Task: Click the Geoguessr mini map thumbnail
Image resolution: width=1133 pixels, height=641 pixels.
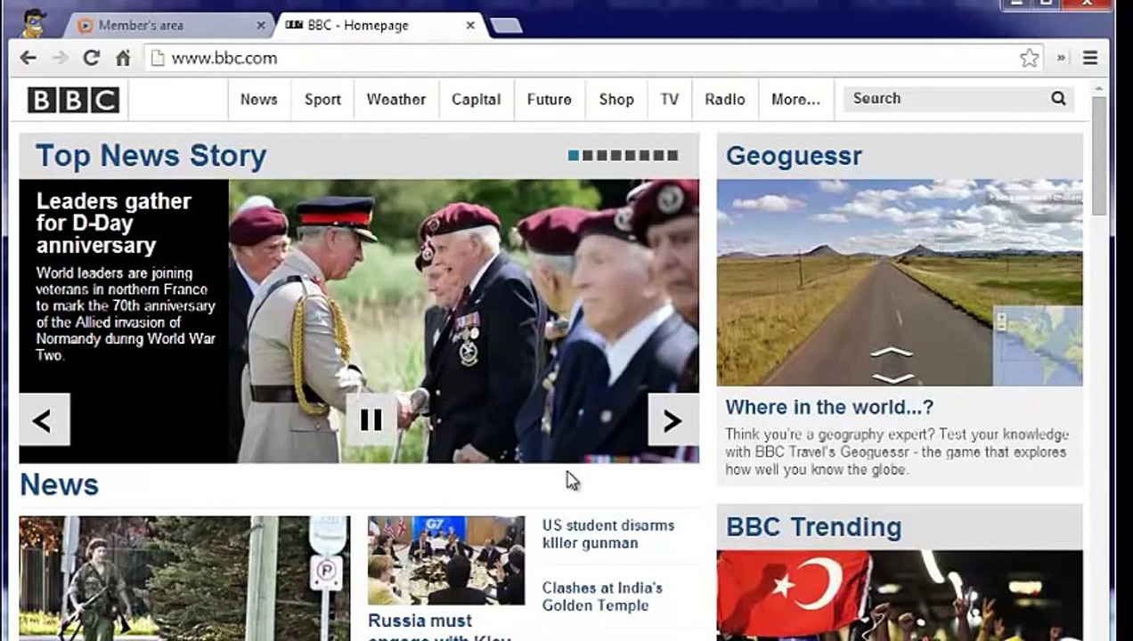Action: [1038, 345]
